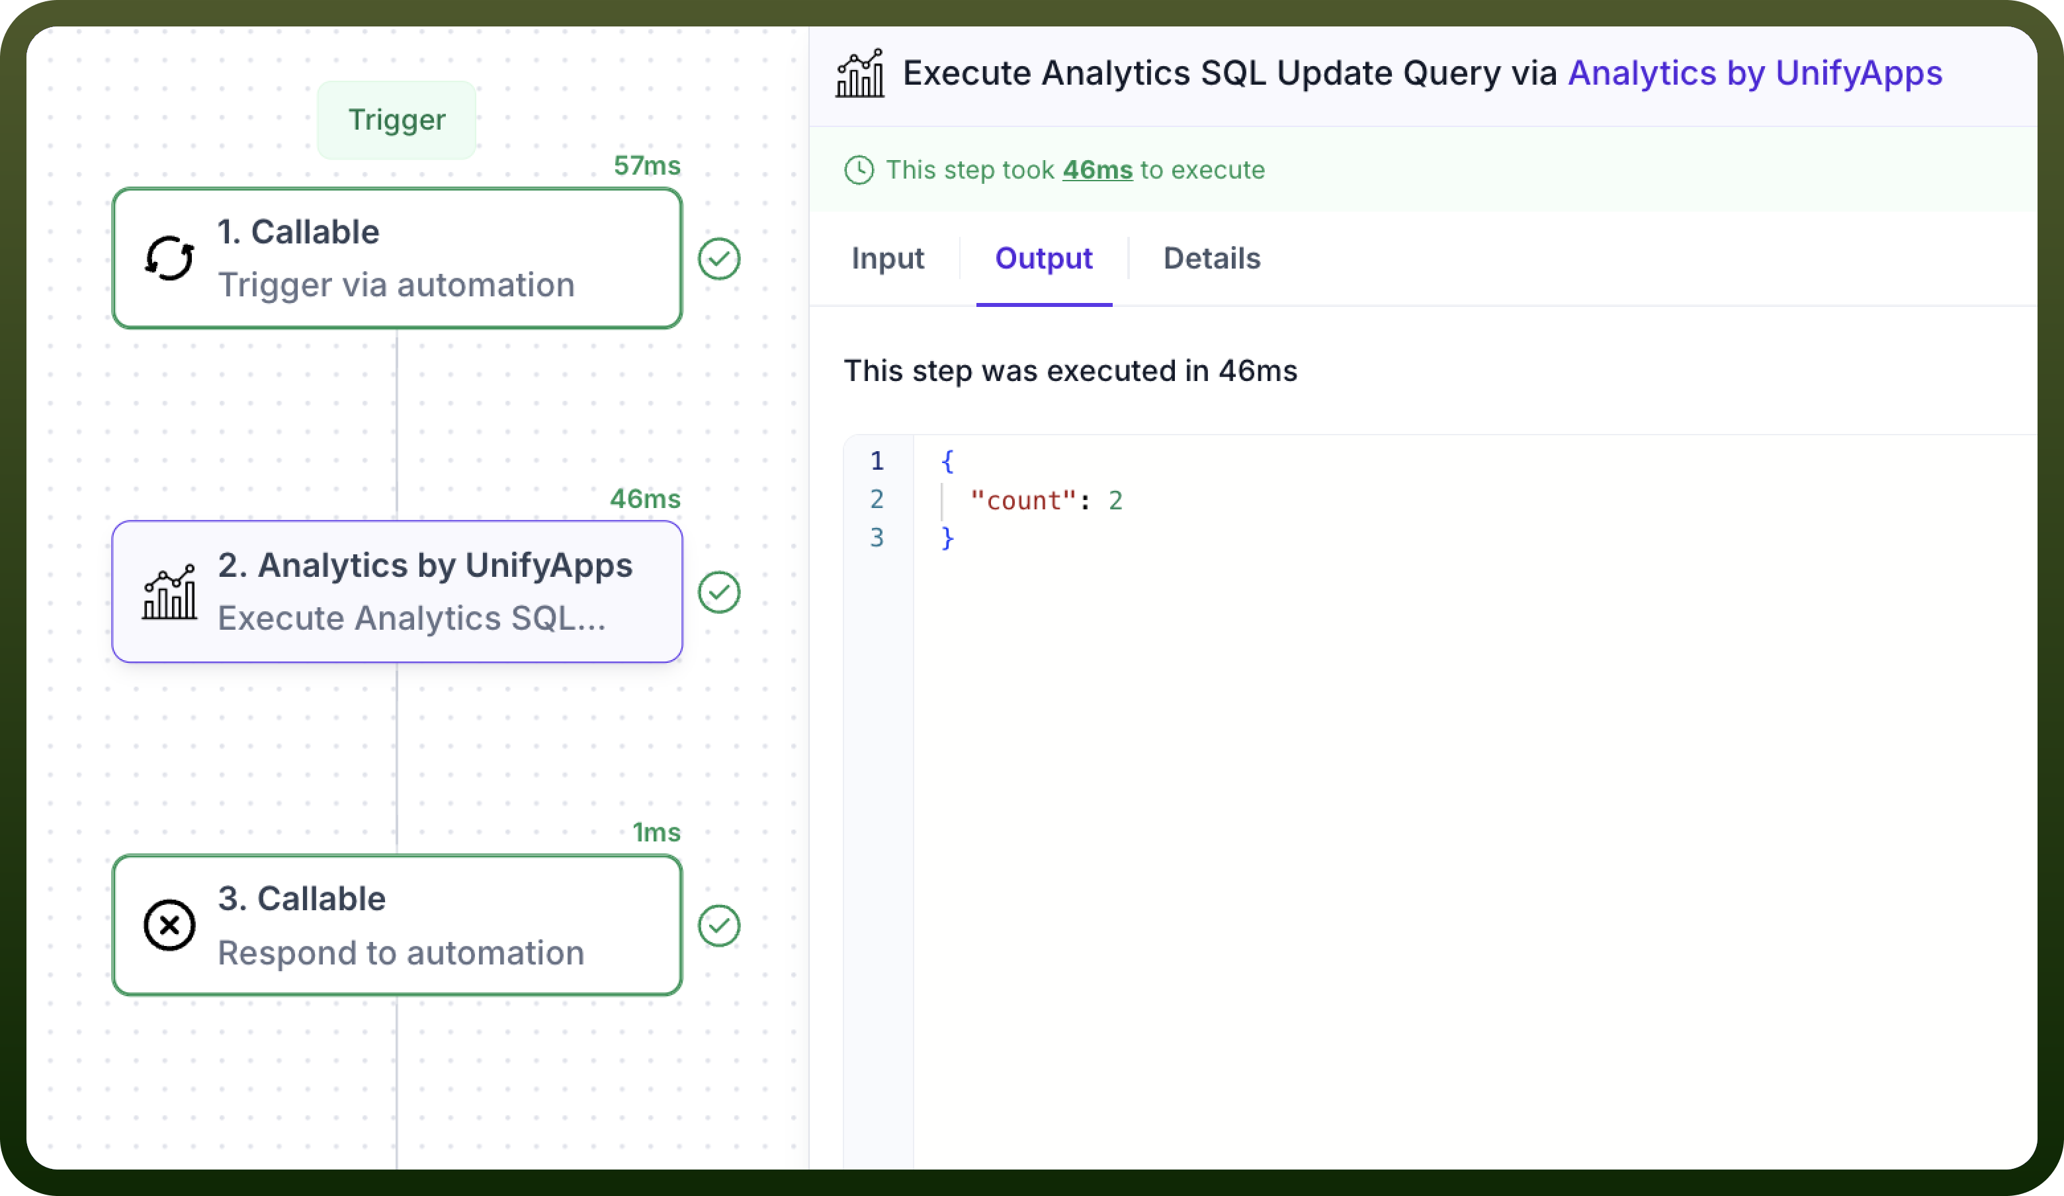This screenshot has width=2064, height=1196.
Task: Click the count value 2 in JSON output
Action: tap(1115, 499)
